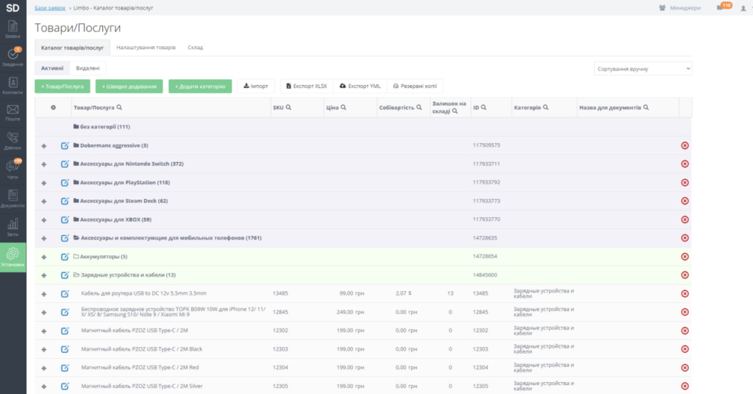Open the Пошта mail section
The image size is (753, 394).
(x=13, y=112)
